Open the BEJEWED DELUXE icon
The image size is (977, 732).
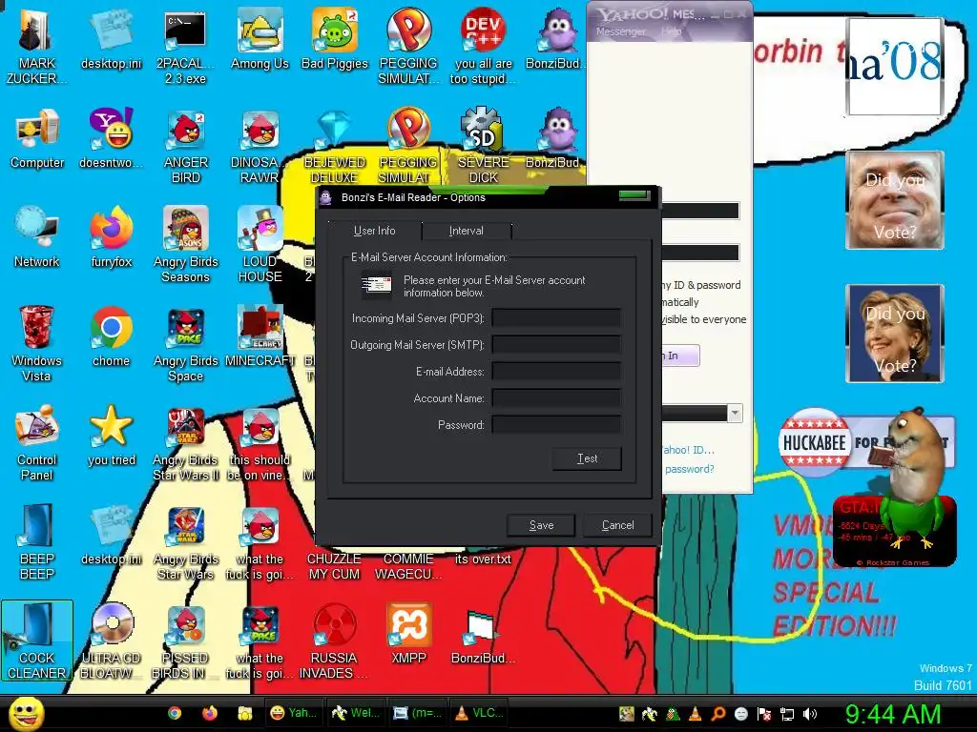coord(334,145)
